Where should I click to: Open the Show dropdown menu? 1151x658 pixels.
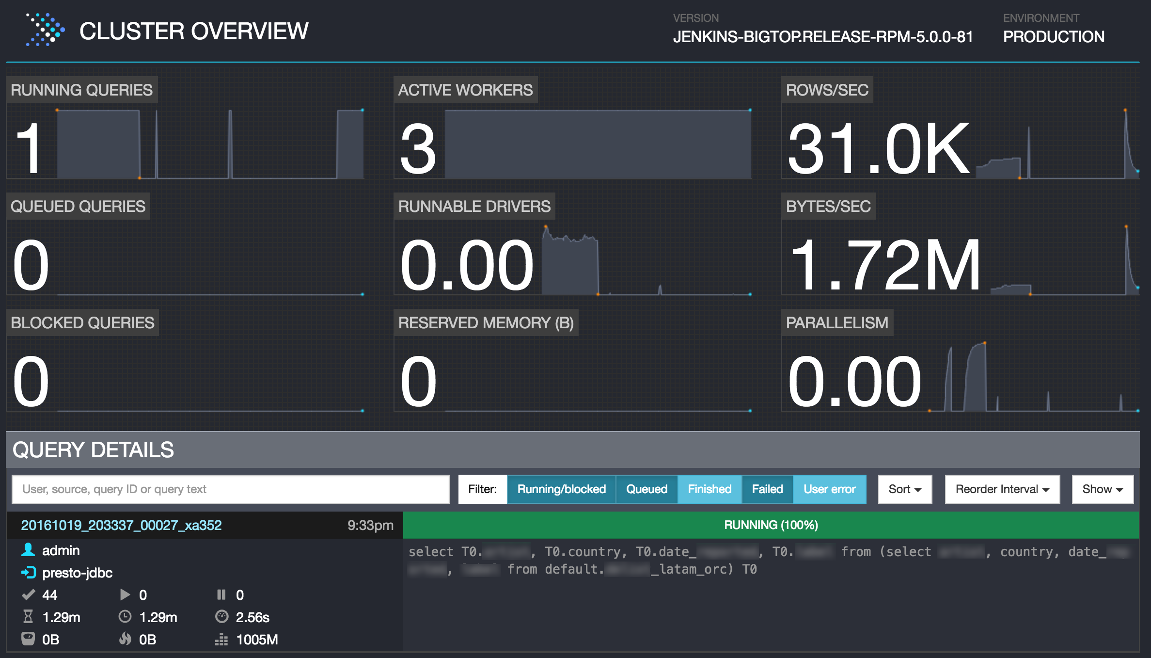tap(1102, 489)
